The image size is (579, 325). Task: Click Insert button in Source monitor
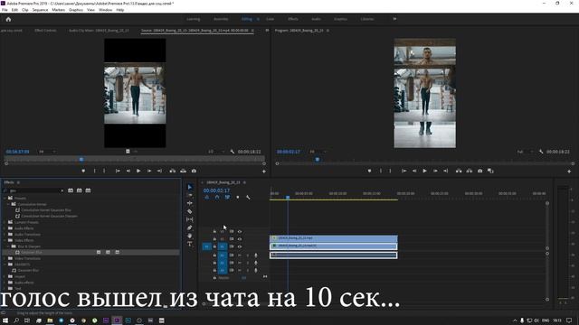(x=173, y=171)
